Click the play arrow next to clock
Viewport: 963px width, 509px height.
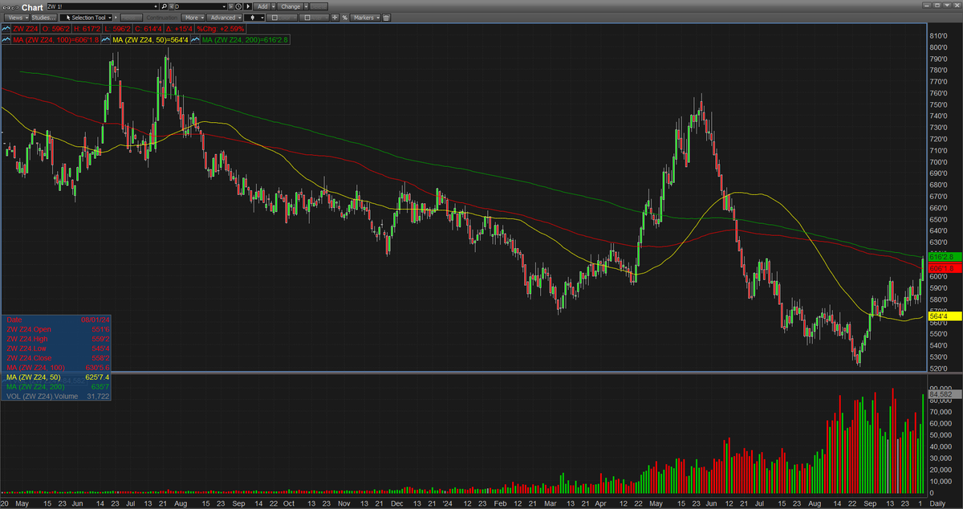pyautogui.click(x=248, y=6)
